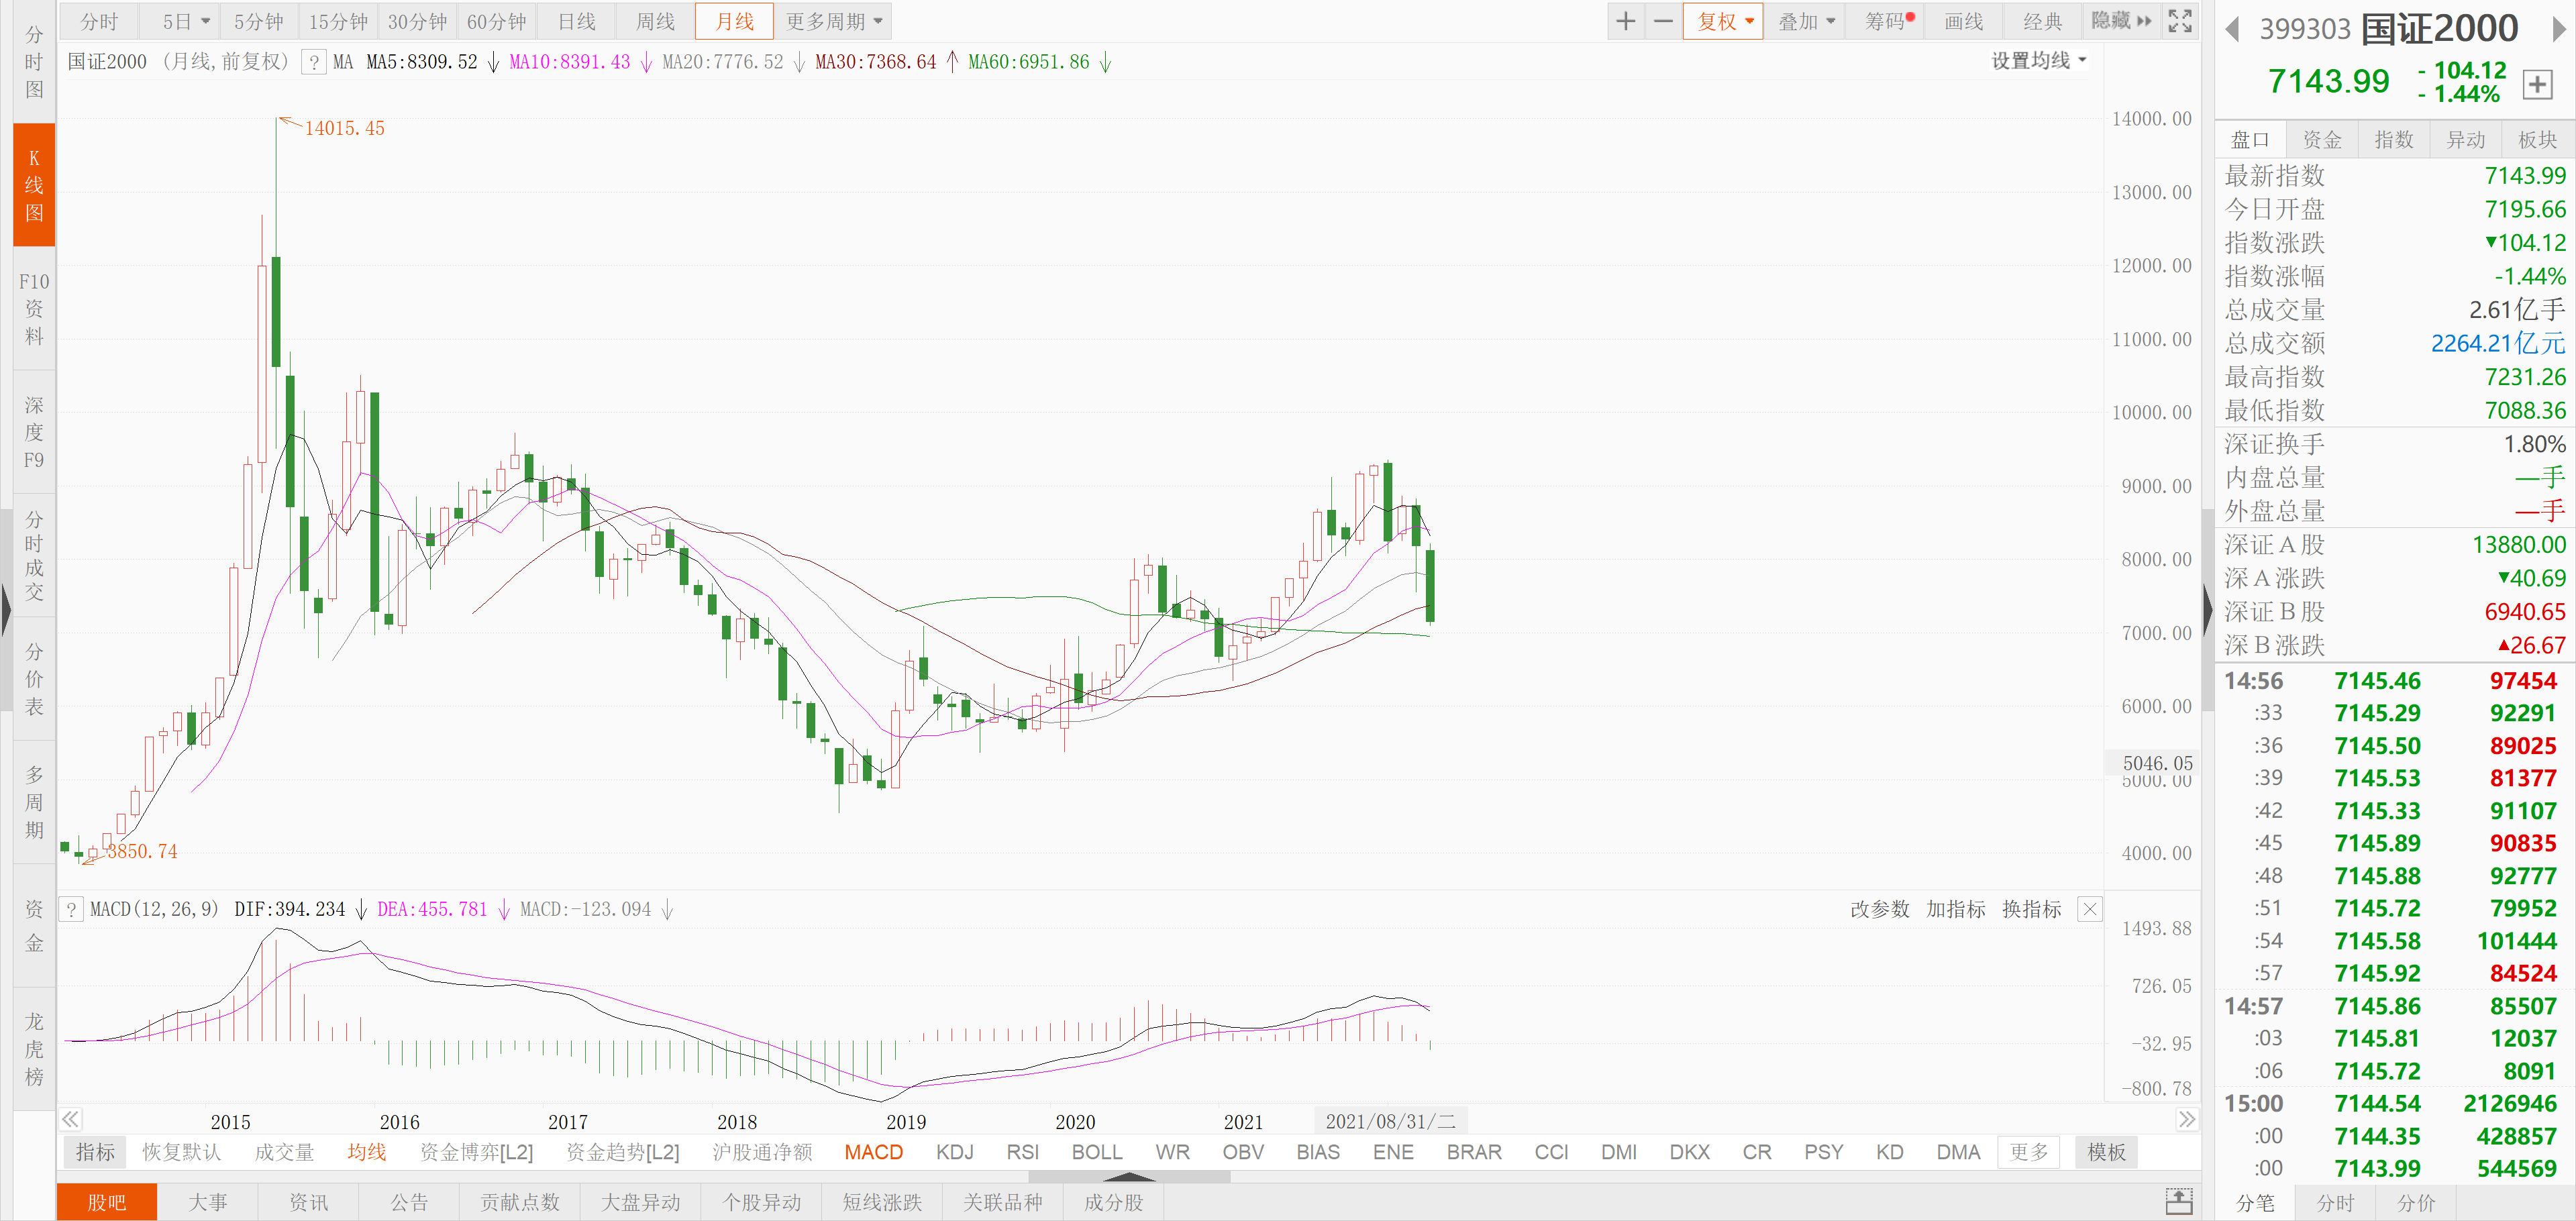Click the fullscreen expand icon

2180,21
